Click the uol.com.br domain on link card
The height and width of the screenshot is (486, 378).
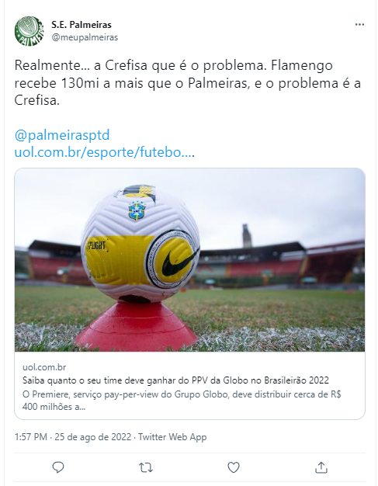(44, 367)
